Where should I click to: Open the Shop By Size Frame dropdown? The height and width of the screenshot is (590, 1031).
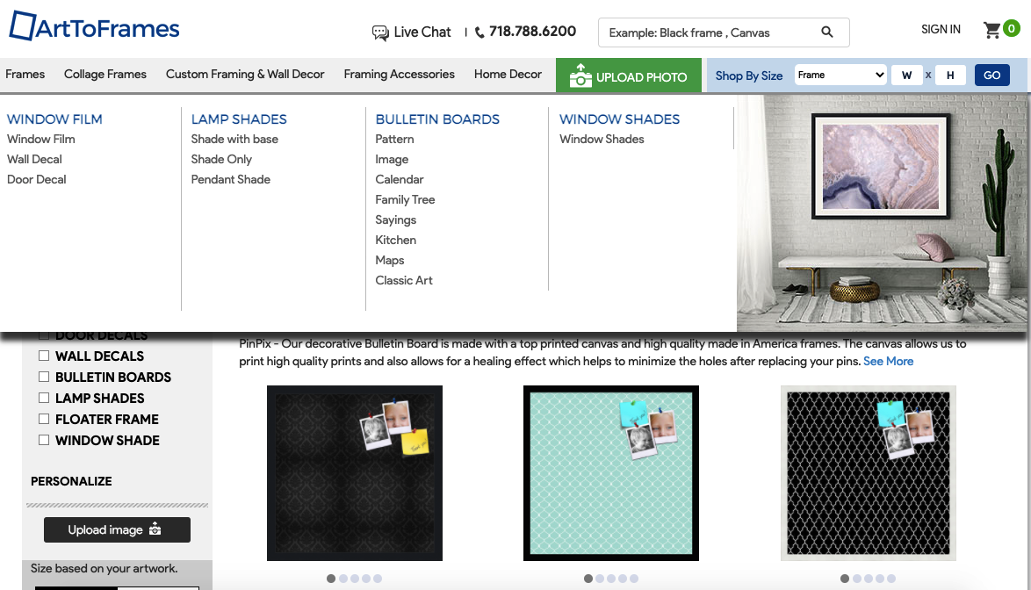(841, 75)
